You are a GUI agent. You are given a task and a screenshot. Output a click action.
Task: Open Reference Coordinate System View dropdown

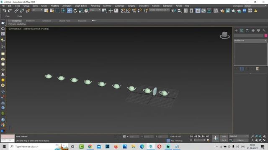(95, 10)
